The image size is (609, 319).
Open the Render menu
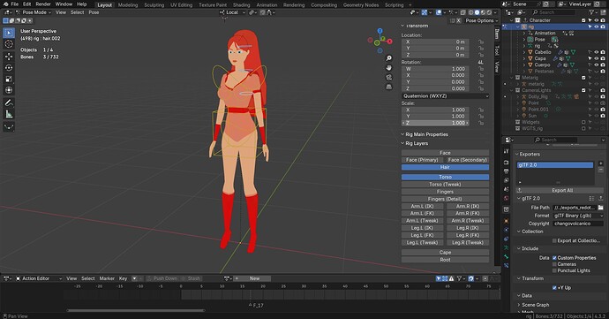(43, 4)
